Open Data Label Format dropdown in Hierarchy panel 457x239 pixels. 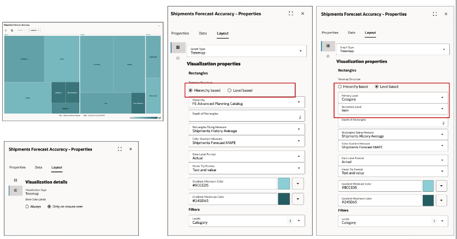coord(247,156)
